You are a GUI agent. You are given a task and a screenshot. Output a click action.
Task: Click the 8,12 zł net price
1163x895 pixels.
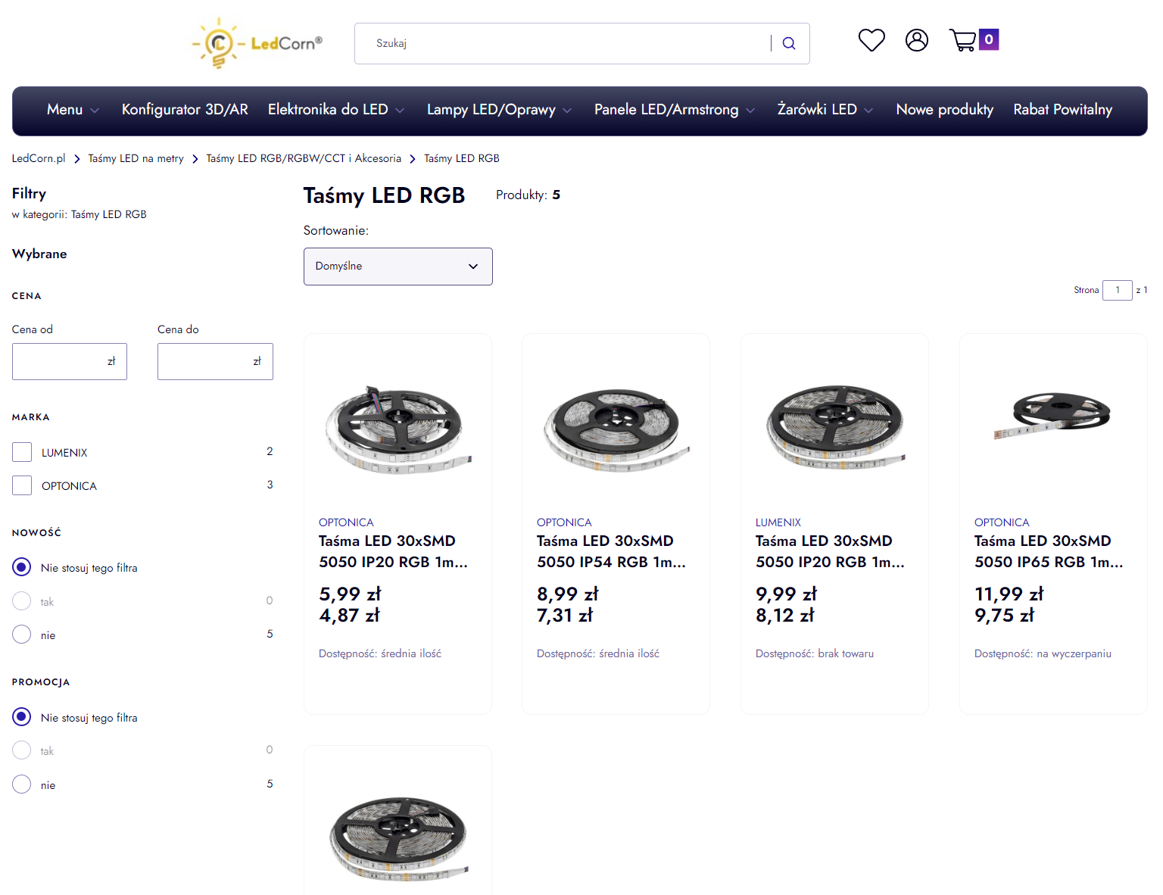pyautogui.click(x=785, y=615)
